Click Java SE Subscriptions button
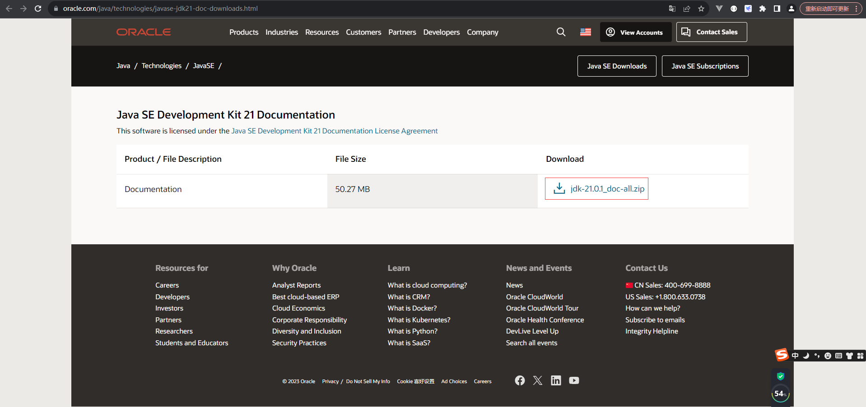 click(x=705, y=66)
